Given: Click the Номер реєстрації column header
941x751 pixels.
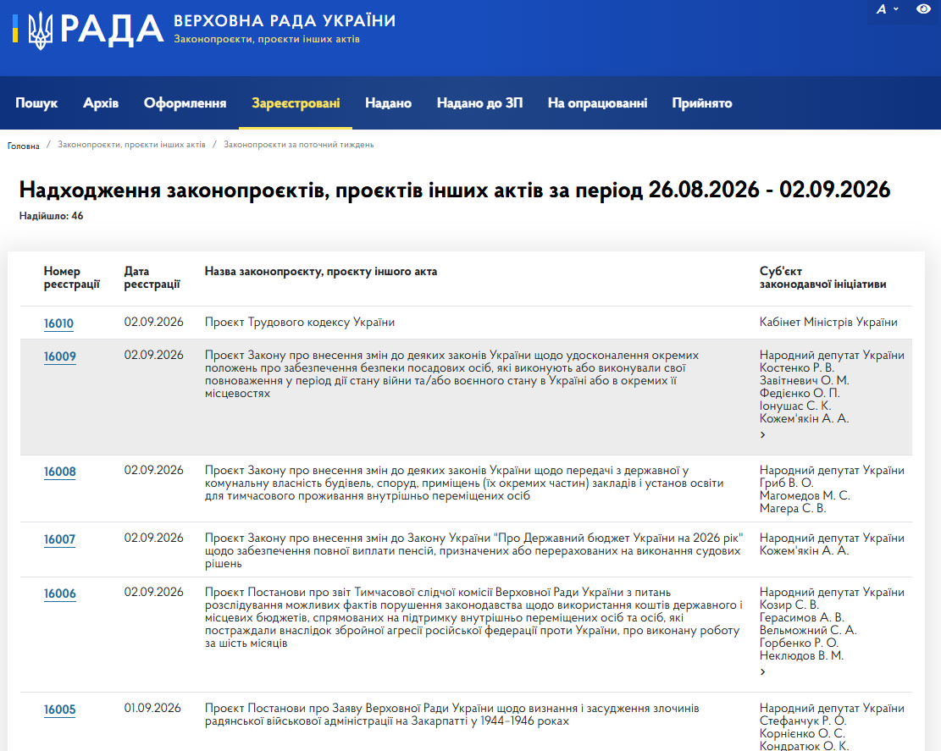Looking at the screenshot, I should click(71, 278).
